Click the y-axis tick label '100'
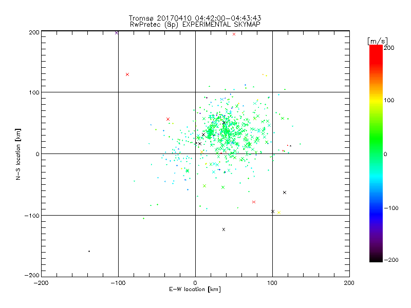Image resolution: width=411 pixels, height=308 pixels. click(34, 92)
